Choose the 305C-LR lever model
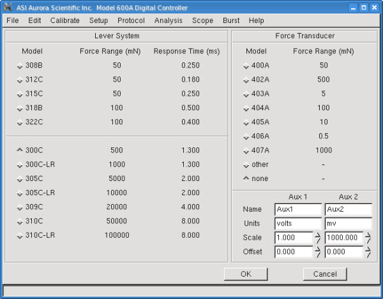Image resolution: width=383 pixels, height=299 pixels. click(20, 193)
